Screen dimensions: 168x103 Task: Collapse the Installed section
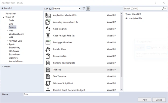(x=2, y=8)
